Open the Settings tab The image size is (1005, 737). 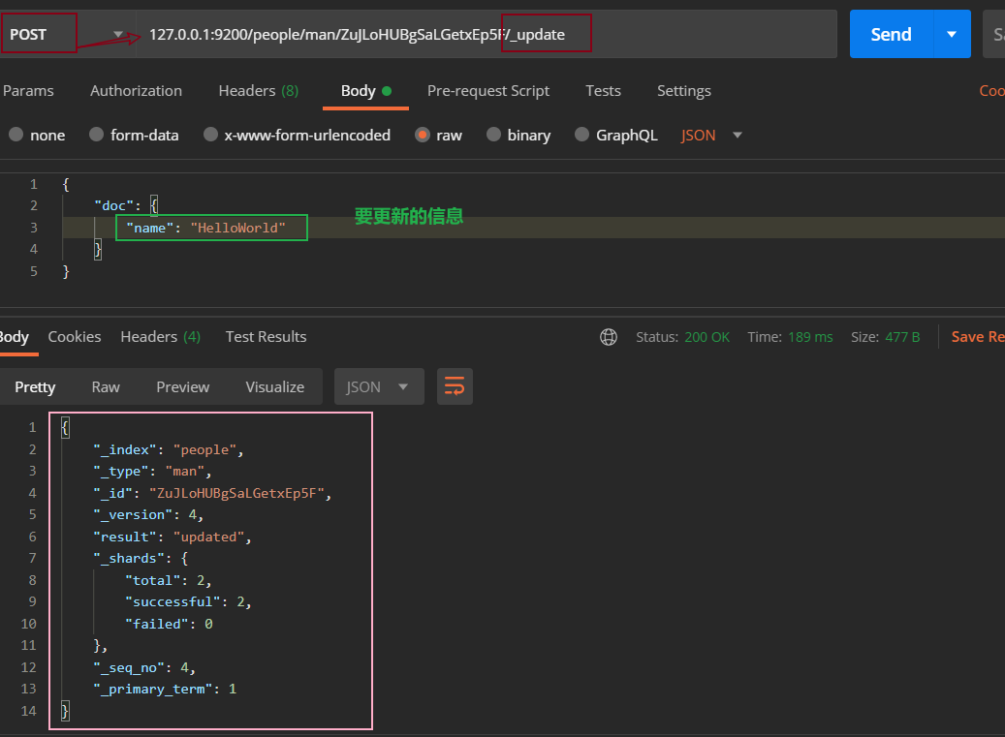coord(684,91)
